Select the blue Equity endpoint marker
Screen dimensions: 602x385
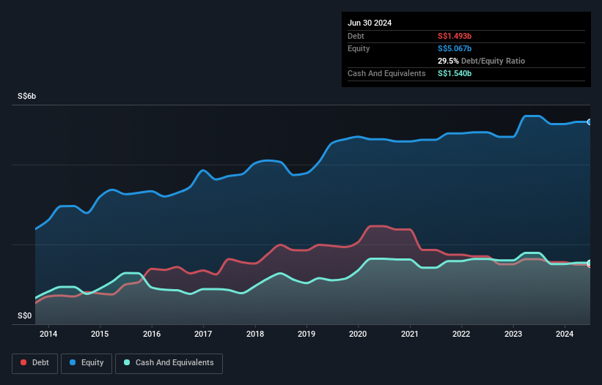(x=590, y=122)
